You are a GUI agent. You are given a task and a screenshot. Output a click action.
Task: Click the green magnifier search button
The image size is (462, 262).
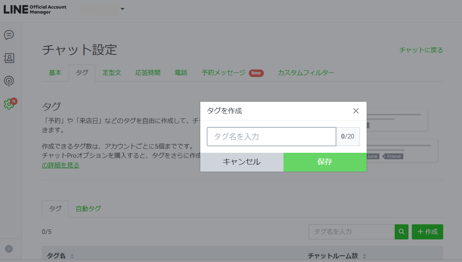(x=401, y=232)
